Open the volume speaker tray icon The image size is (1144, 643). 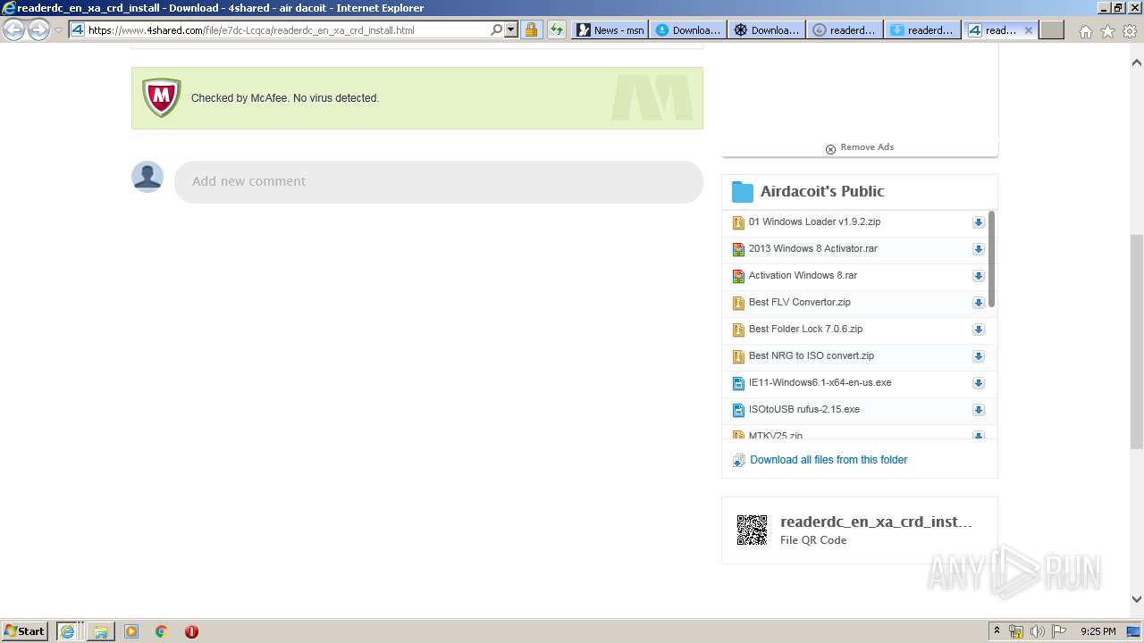[x=1037, y=631]
